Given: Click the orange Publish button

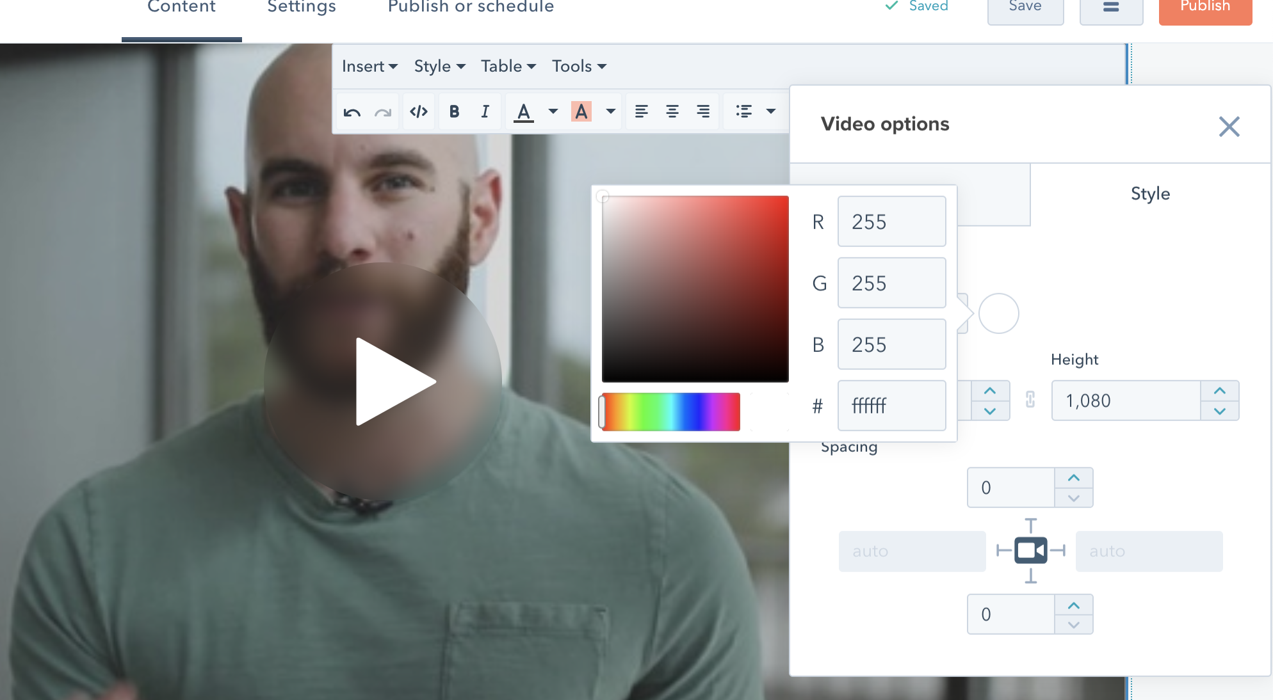Looking at the screenshot, I should pyautogui.click(x=1205, y=8).
